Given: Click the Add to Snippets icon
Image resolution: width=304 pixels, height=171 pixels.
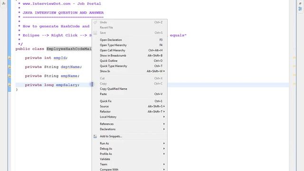Looking at the screenshot, I should (x=95, y=136).
